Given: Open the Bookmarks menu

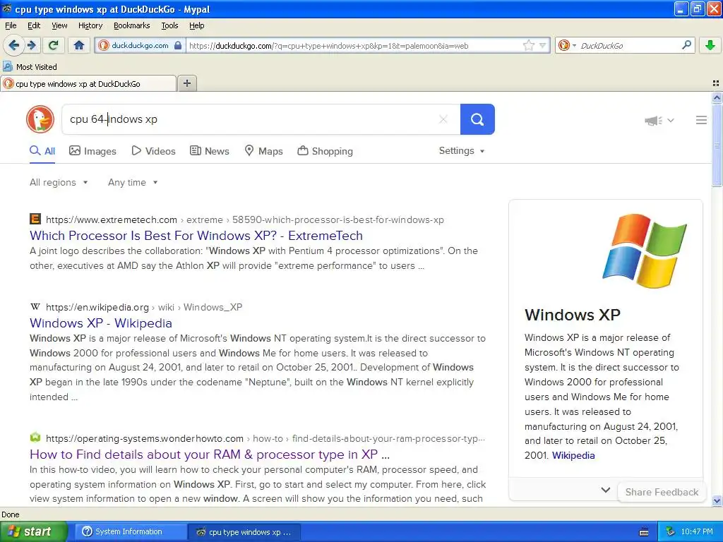Looking at the screenshot, I should click(x=132, y=25).
